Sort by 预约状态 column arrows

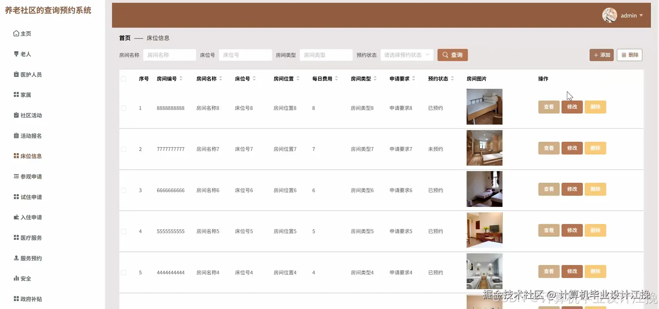452,79
